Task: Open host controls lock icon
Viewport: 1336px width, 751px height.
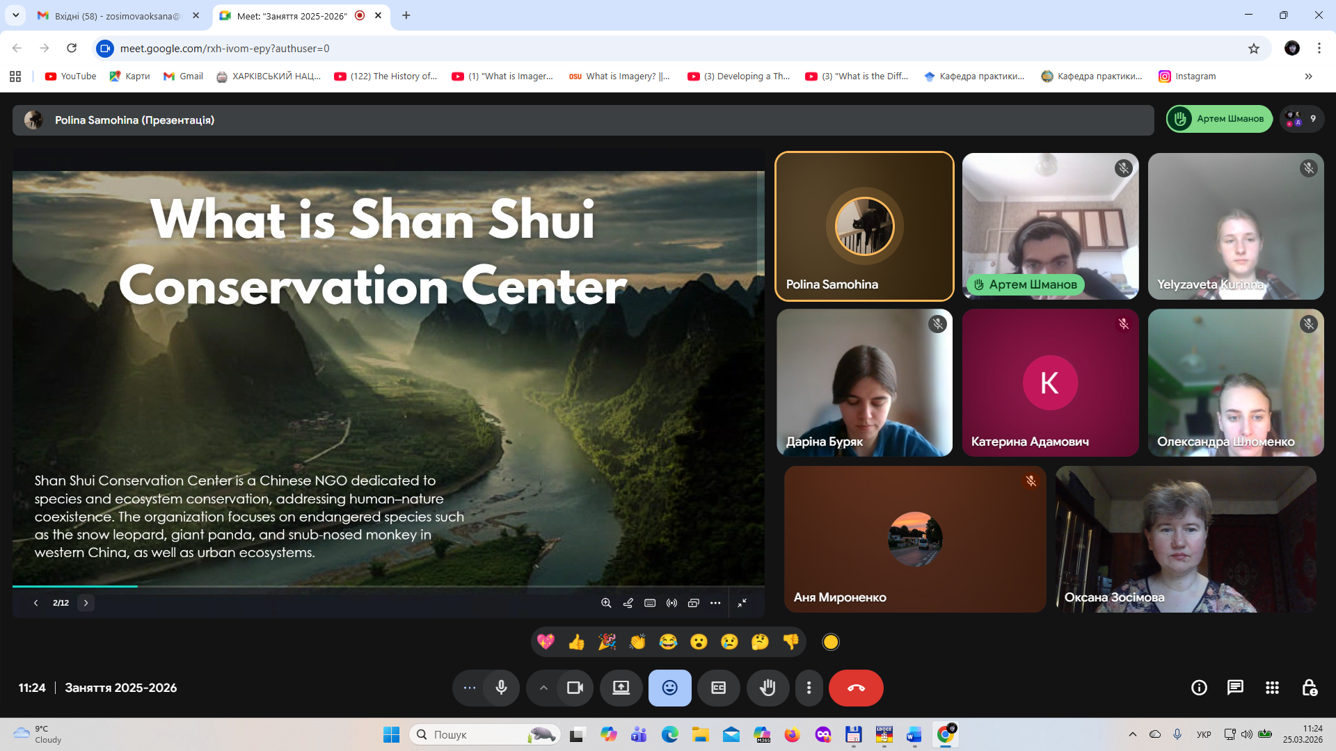Action: [x=1309, y=688]
